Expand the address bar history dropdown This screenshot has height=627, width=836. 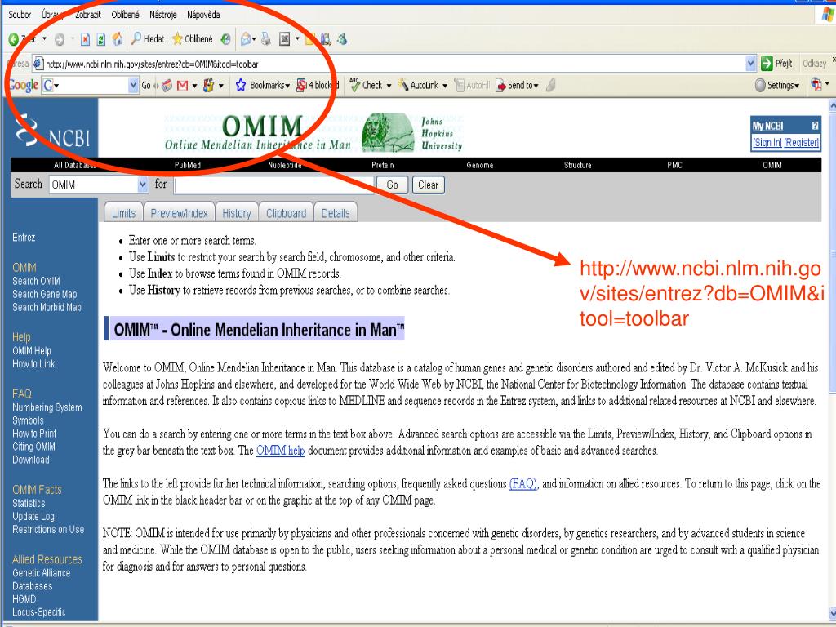pyautogui.click(x=751, y=64)
